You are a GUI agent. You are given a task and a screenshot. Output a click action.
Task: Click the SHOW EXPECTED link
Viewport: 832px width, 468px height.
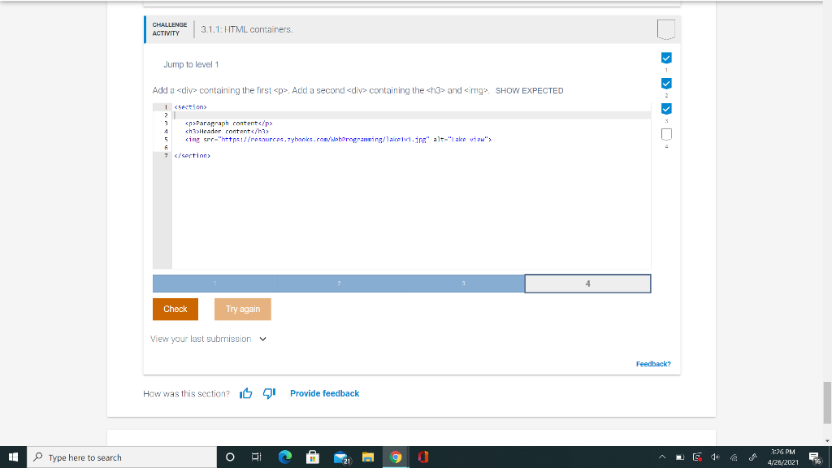tap(529, 90)
